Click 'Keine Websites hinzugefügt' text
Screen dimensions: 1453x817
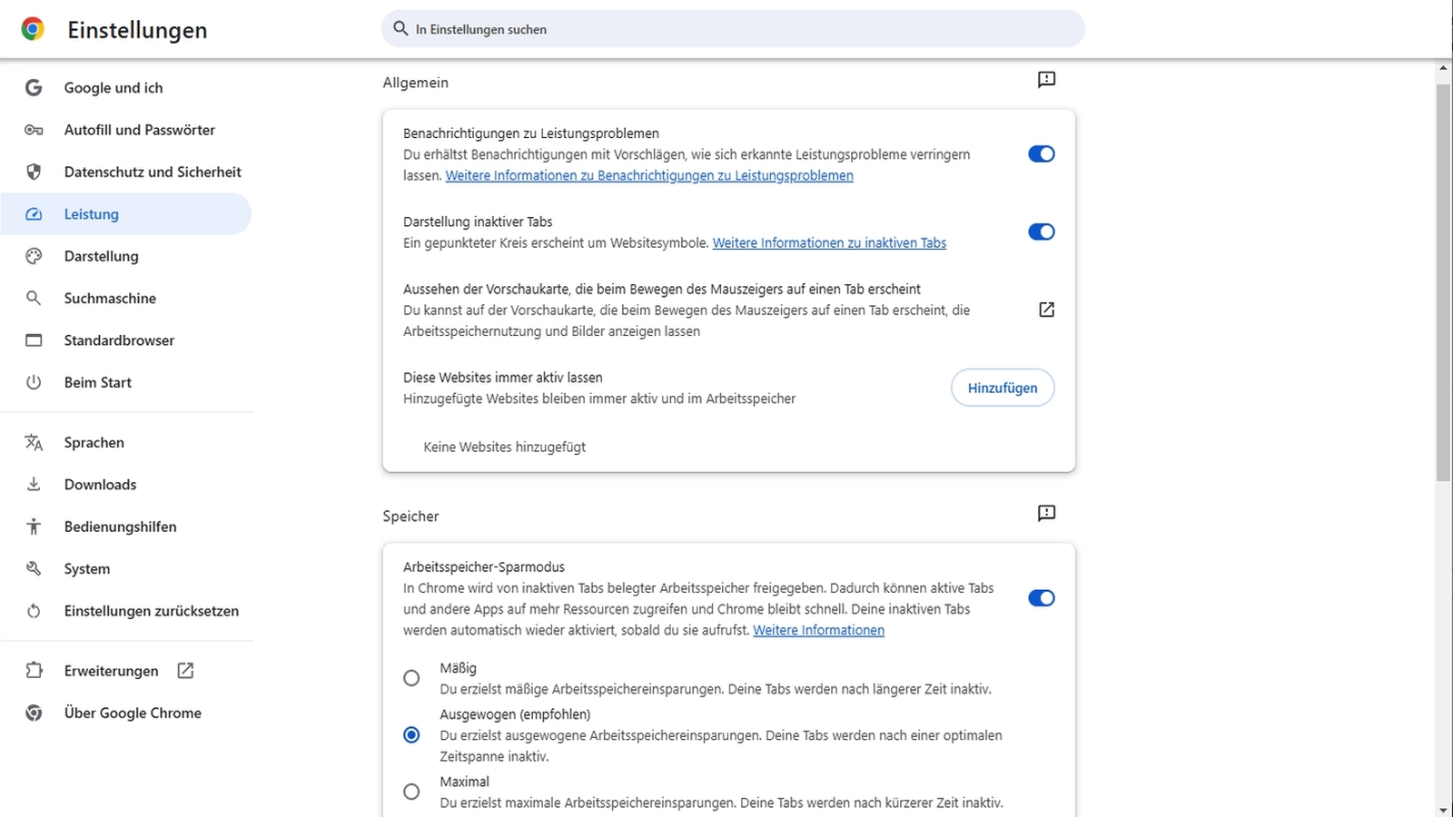504,447
